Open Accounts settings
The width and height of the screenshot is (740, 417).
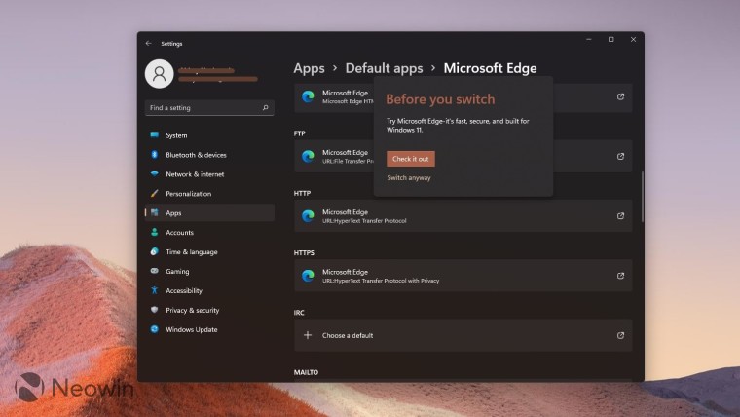(x=209, y=232)
